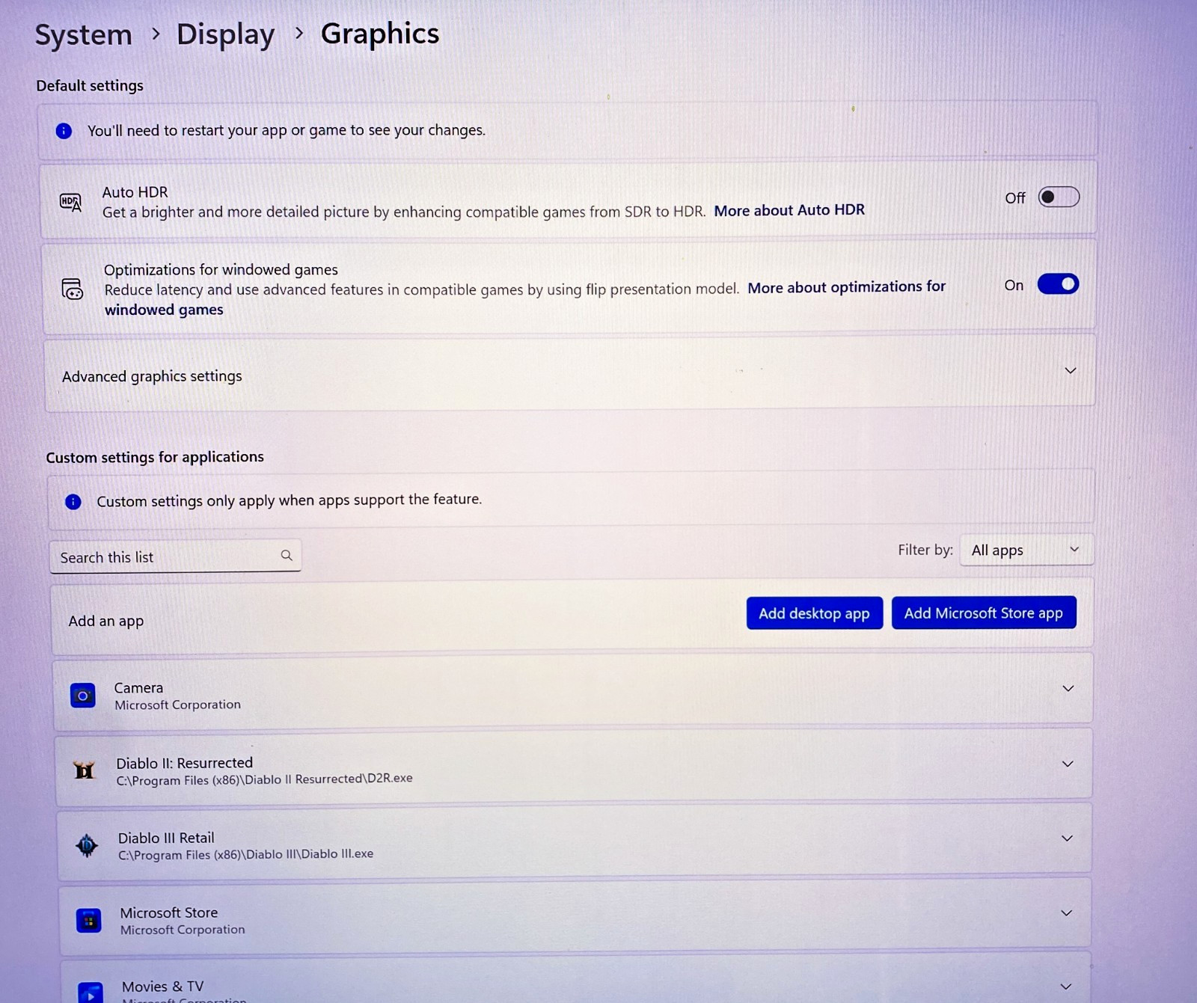Screen dimensions: 1197x1003
Task: Click the Movies & TV app icon
Action: pos(91,993)
